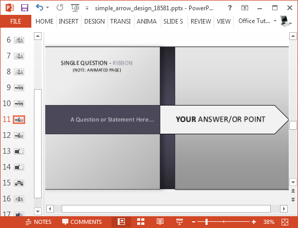Open the FILE backstage button
This screenshot has height=228, width=298.
(15, 21)
